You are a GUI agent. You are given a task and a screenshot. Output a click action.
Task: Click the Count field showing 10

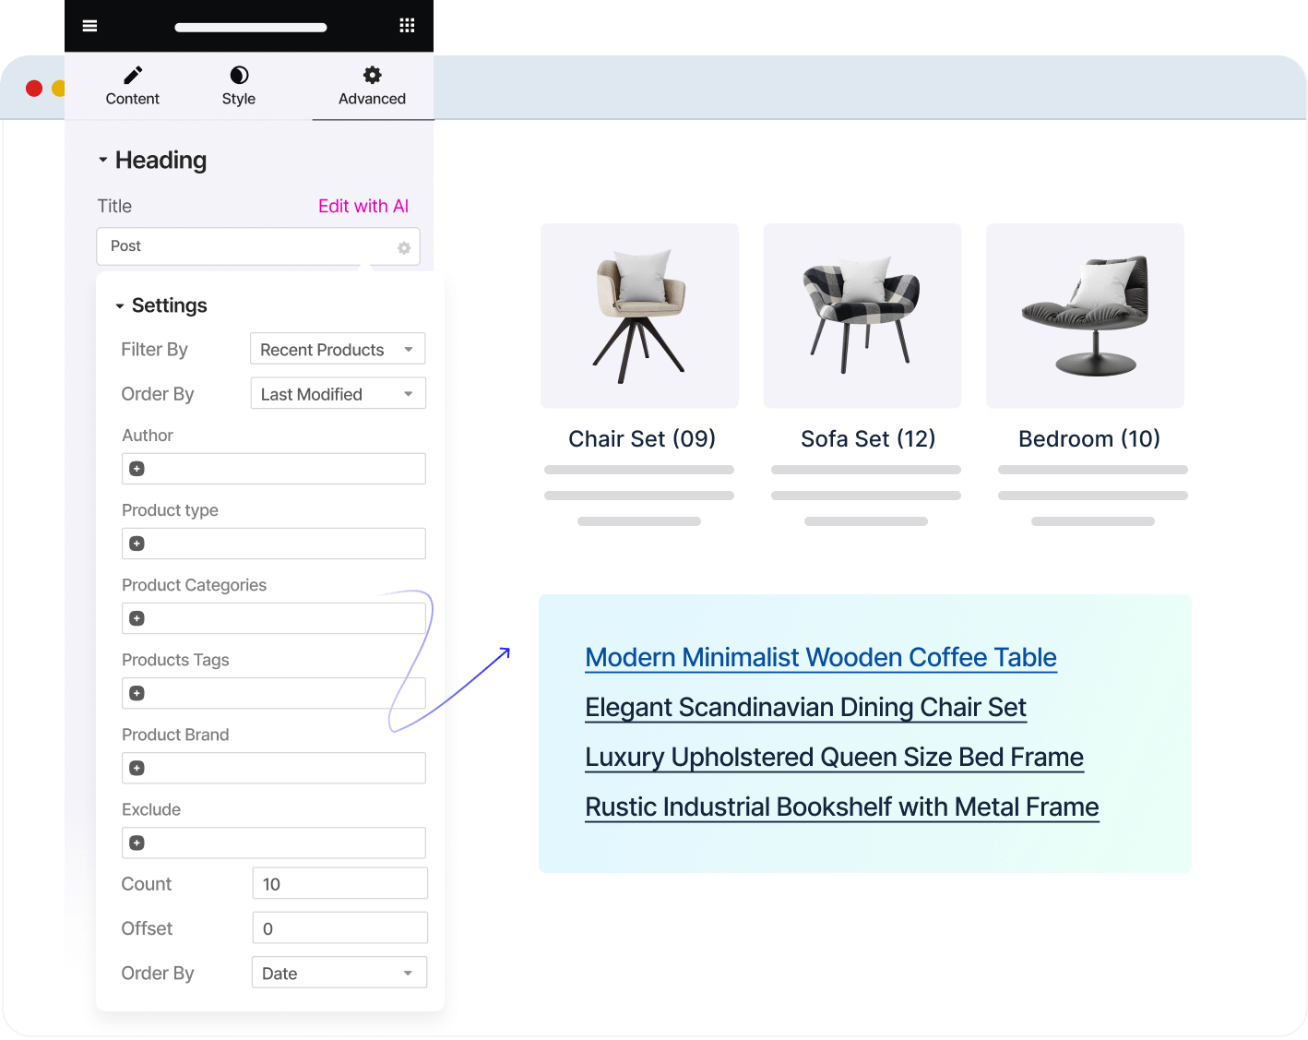coord(339,883)
